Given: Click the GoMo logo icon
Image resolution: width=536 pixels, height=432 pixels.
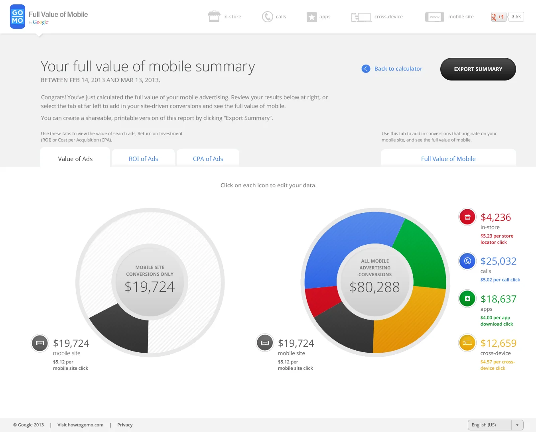Looking at the screenshot, I should (x=18, y=17).
